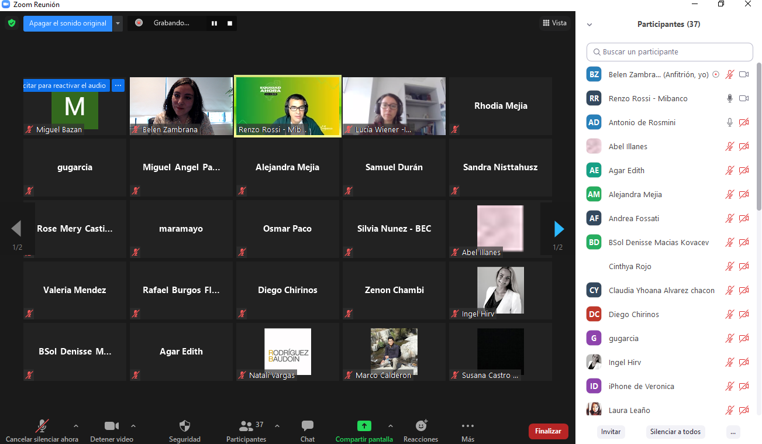Pause the recording
The image size is (762, 444).
[214, 23]
